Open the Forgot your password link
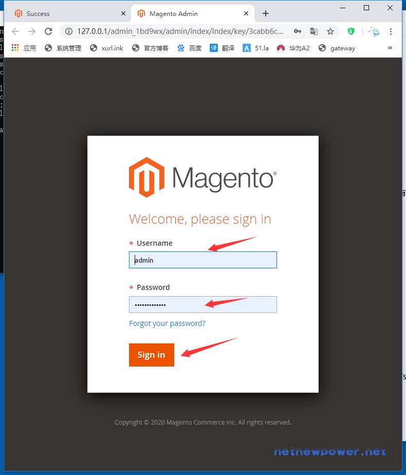The height and width of the screenshot is (475, 406). coord(167,323)
